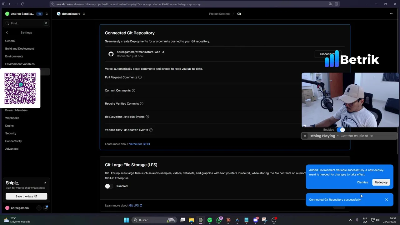Open notifications bell in sidebar footer

(x=46, y=208)
